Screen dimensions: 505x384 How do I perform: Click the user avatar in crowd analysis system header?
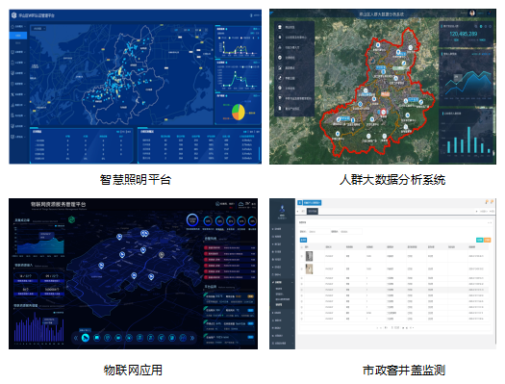click(x=472, y=13)
